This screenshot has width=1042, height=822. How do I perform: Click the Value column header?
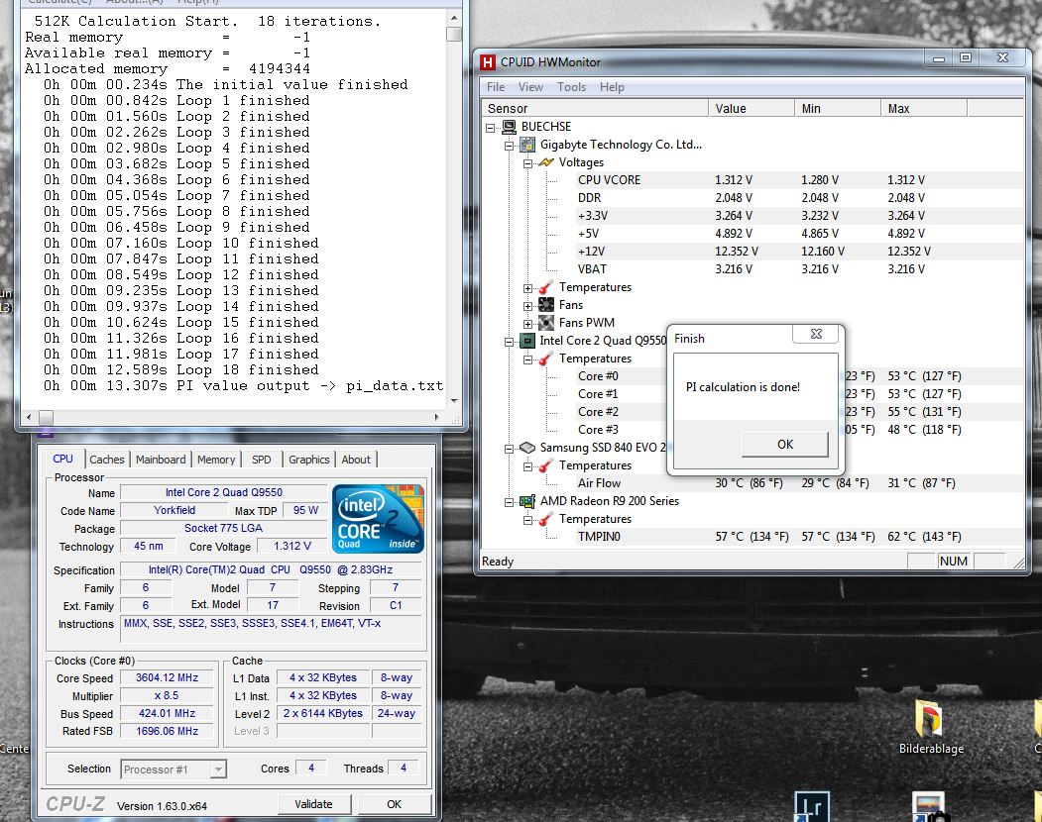point(752,108)
